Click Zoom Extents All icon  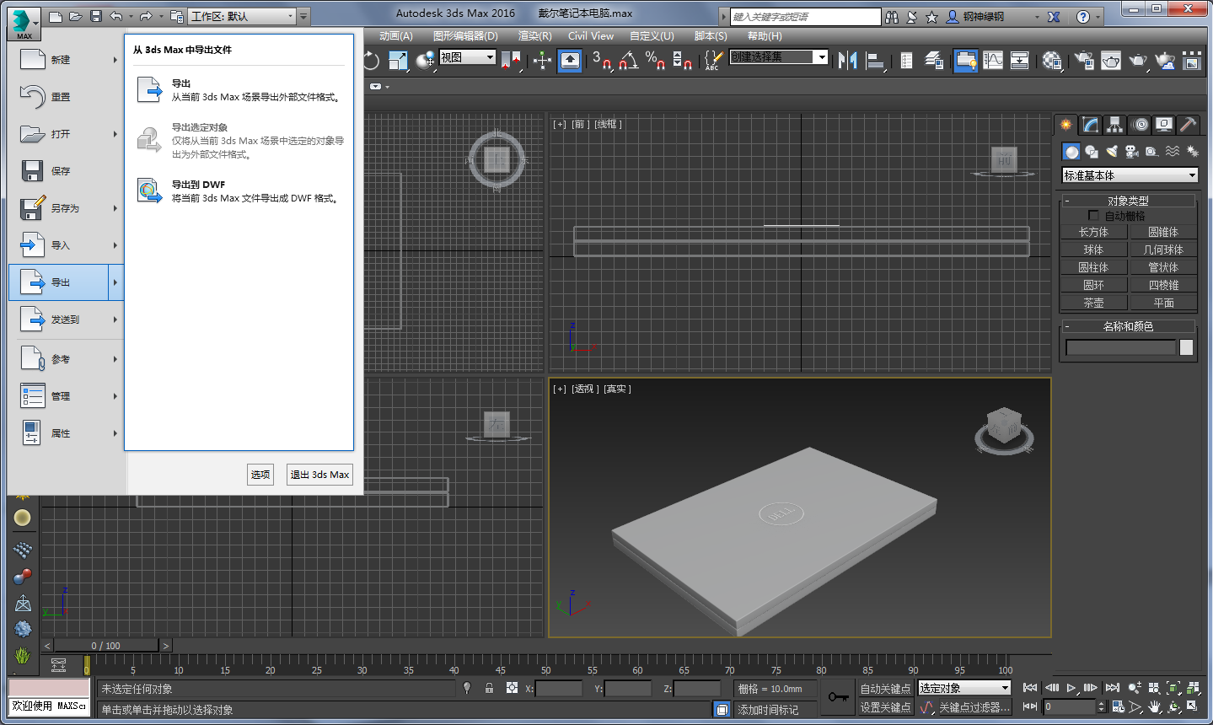click(1192, 688)
